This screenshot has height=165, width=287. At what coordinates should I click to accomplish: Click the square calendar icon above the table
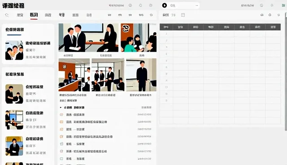click(x=183, y=15)
